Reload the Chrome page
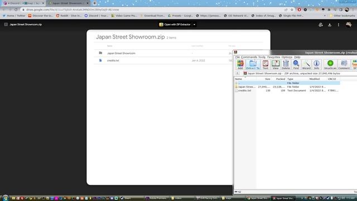The image size is (357, 201). pyautogui.click(x=16, y=10)
